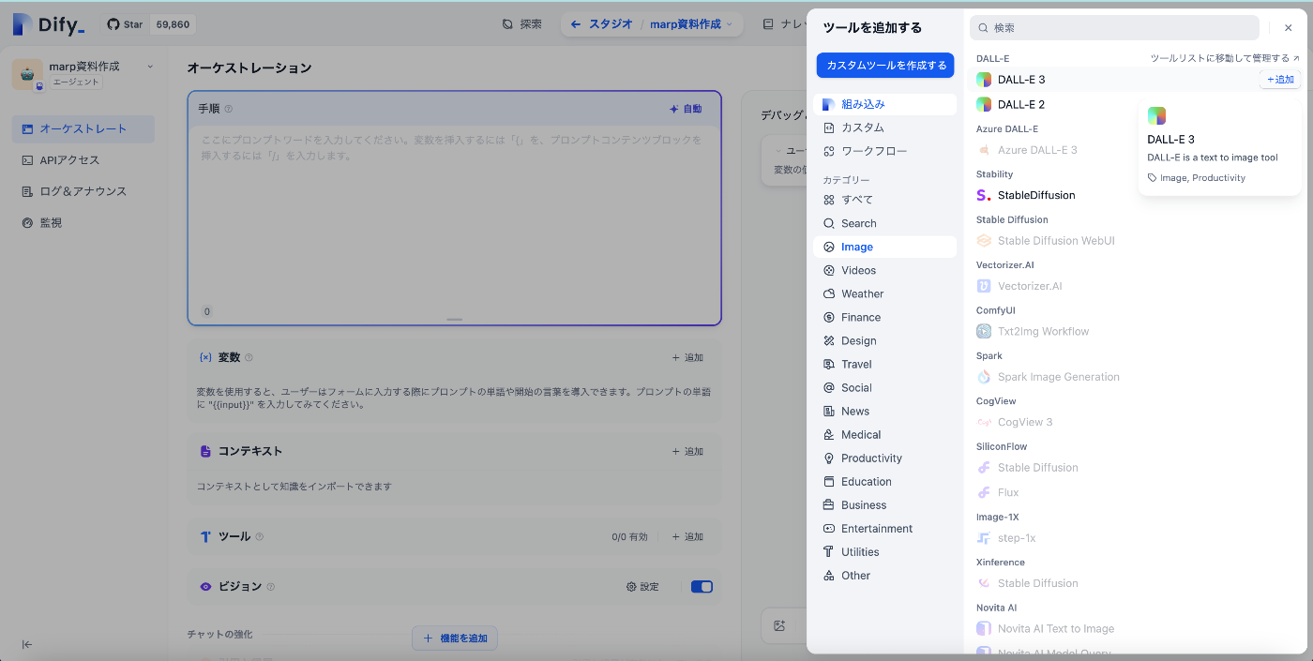
Task: Click the Novita AI Text to Image icon
Action: pyautogui.click(x=984, y=629)
